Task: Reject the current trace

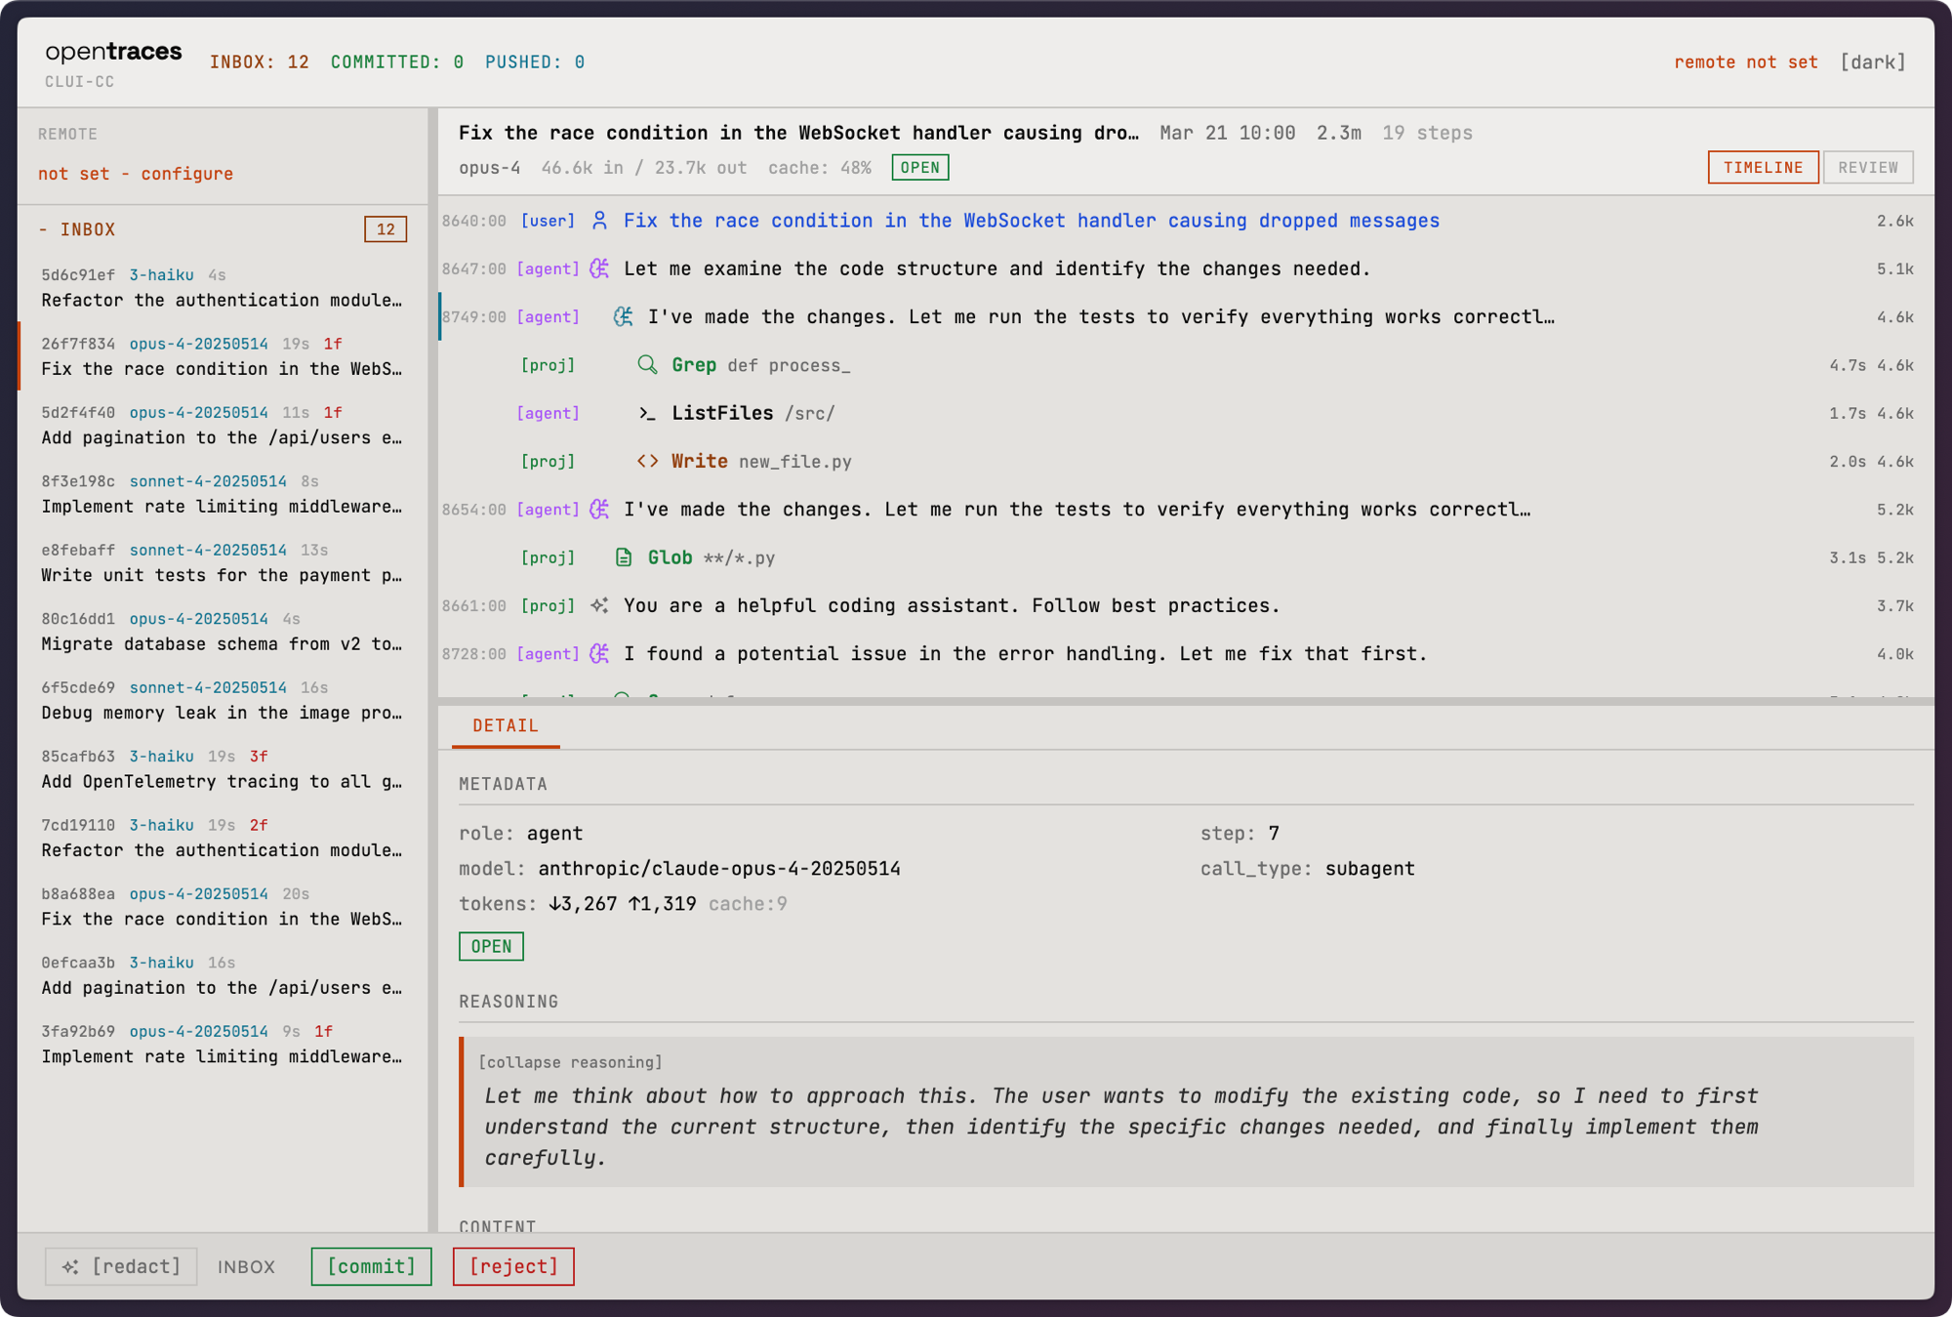Action: click(513, 1266)
